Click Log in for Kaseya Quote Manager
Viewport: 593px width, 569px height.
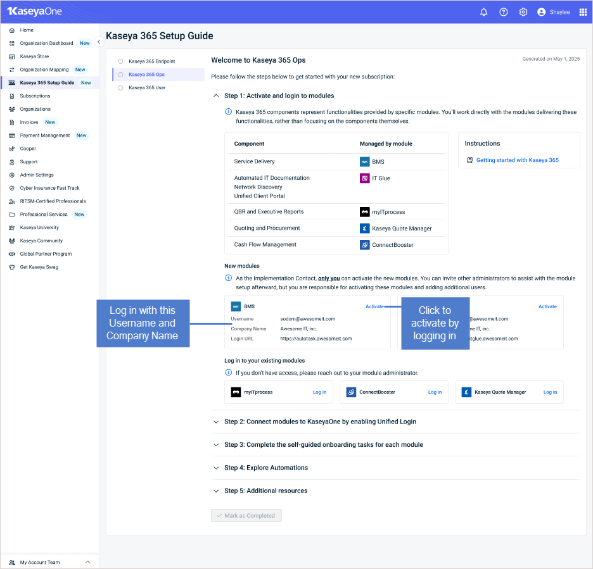551,392
